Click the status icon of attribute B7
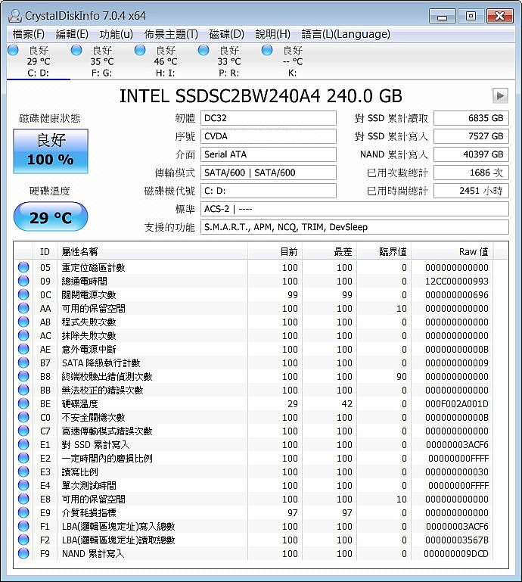522x582 pixels. click(23, 363)
